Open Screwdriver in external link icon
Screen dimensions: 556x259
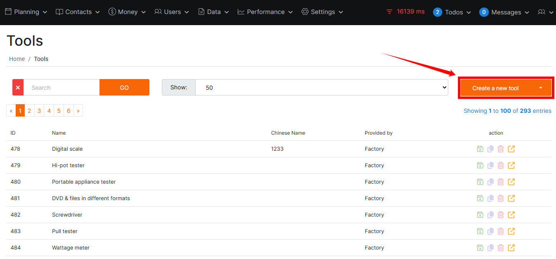pos(511,215)
